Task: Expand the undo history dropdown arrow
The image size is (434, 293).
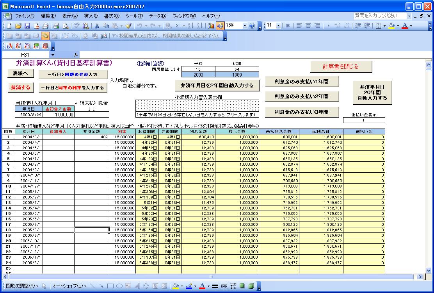Action: 146,26
